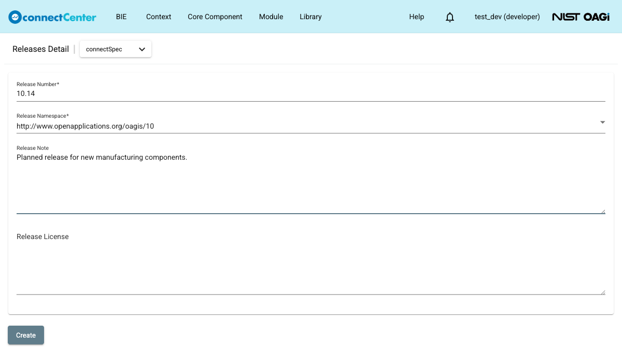The width and height of the screenshot is (622, 363).
Task: Grab the Release License resize handle
Action: pos(603,292)
